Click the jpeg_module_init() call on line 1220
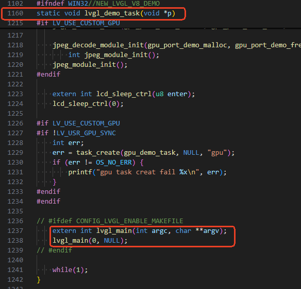Viewport: 301px width, 289px height. [x=90, y=65]
